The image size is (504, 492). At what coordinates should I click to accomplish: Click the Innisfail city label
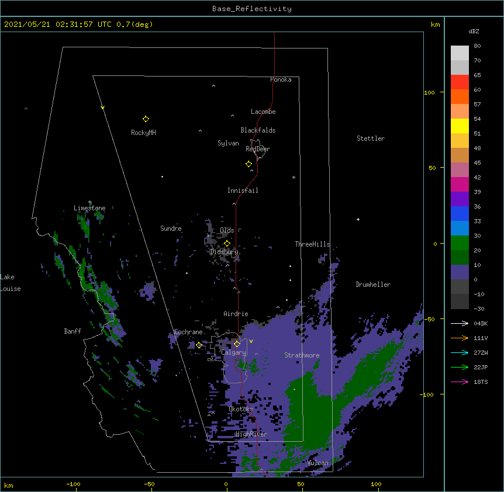click(243, 190)
